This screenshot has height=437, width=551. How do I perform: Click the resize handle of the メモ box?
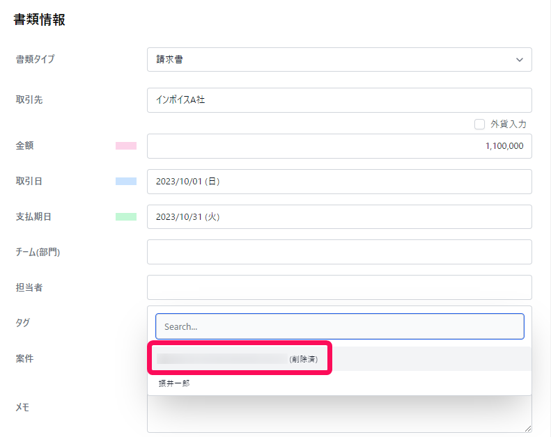point(528,429)
